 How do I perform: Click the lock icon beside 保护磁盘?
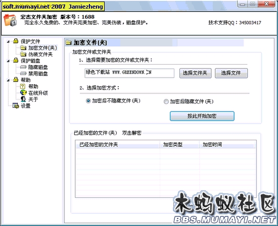[x=16, y=60]
